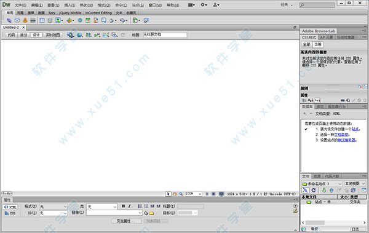Image resolution: width=369 pixels, height=233 pixels.
Task: Attach style sheet link icon in CSS panel
Action: click(x=343, y=100)
